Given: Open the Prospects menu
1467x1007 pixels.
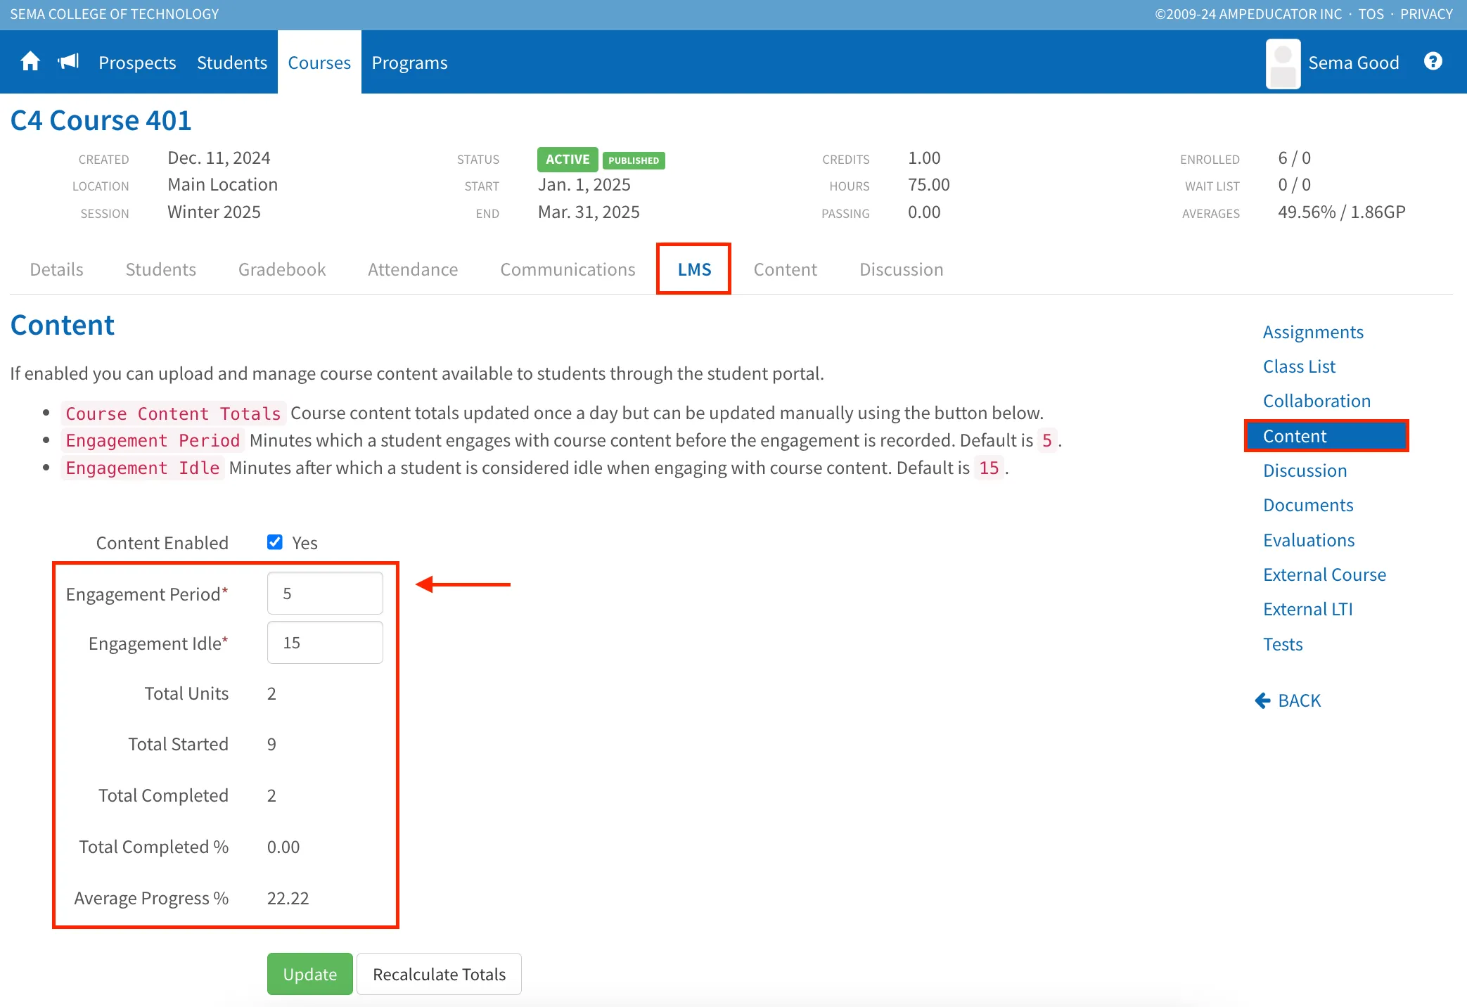Looking at the screenshot, I should coord(137,63).
